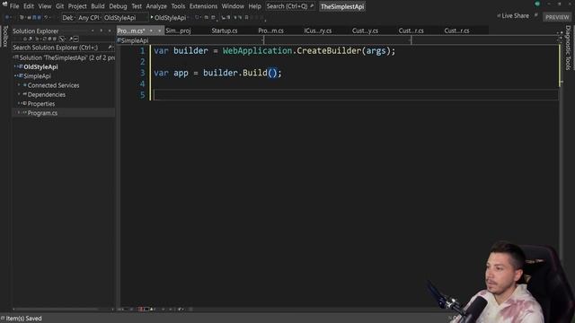Switch to the ICus...ry.cs tab
This screenshot has height=323, width=575.
click(317, 31)
